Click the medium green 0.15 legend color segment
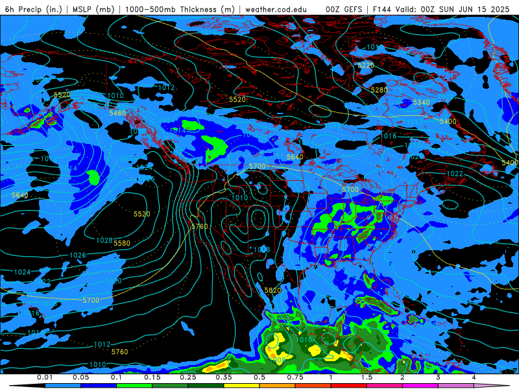The height and width of the screenshot is (389, 519). pyautogui.click(x=170, y=386)
